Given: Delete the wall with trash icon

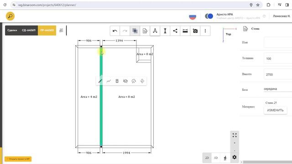Looking at the screenshot, I should [117, 81].
